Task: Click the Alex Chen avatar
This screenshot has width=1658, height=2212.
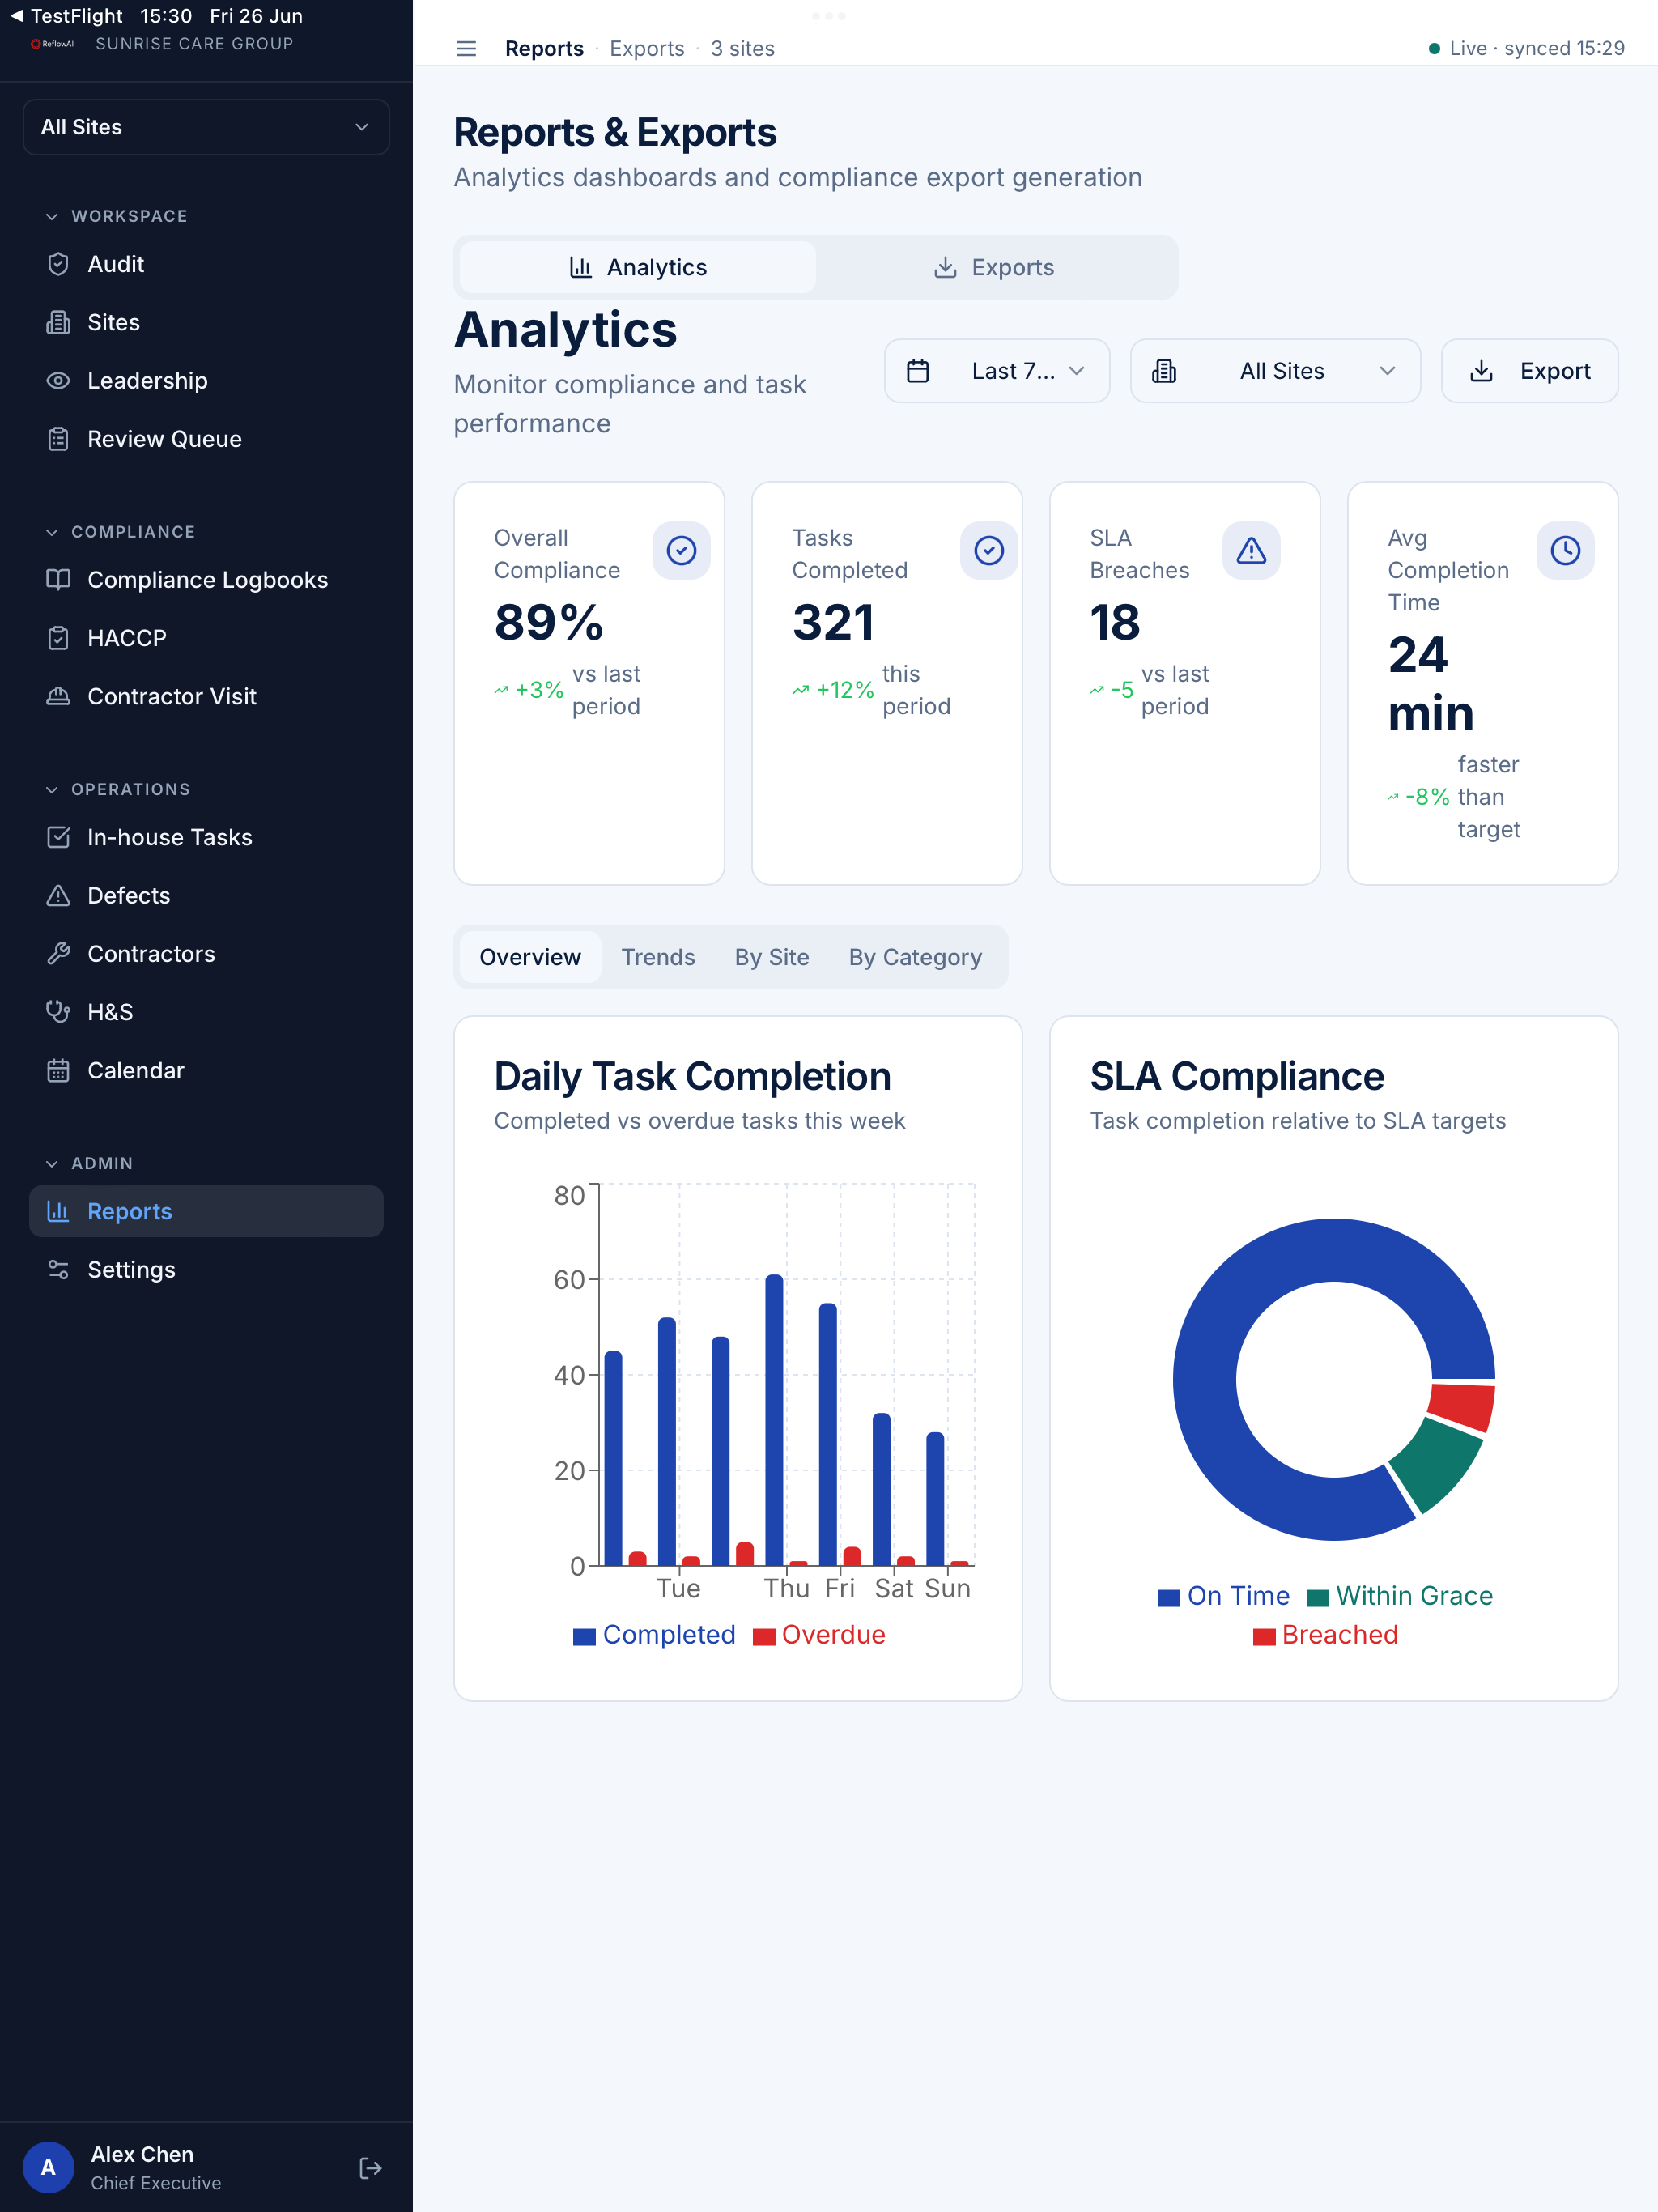Action: pyautogui.click(x=48, y=2168)
